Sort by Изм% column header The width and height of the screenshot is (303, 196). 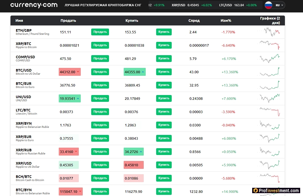click(226, 21)
